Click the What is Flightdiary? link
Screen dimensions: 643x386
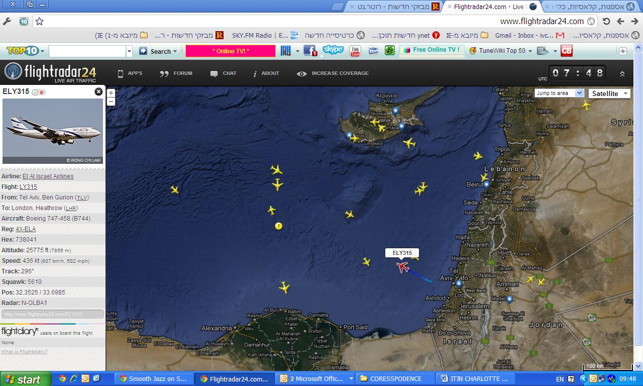pos(24,351)
